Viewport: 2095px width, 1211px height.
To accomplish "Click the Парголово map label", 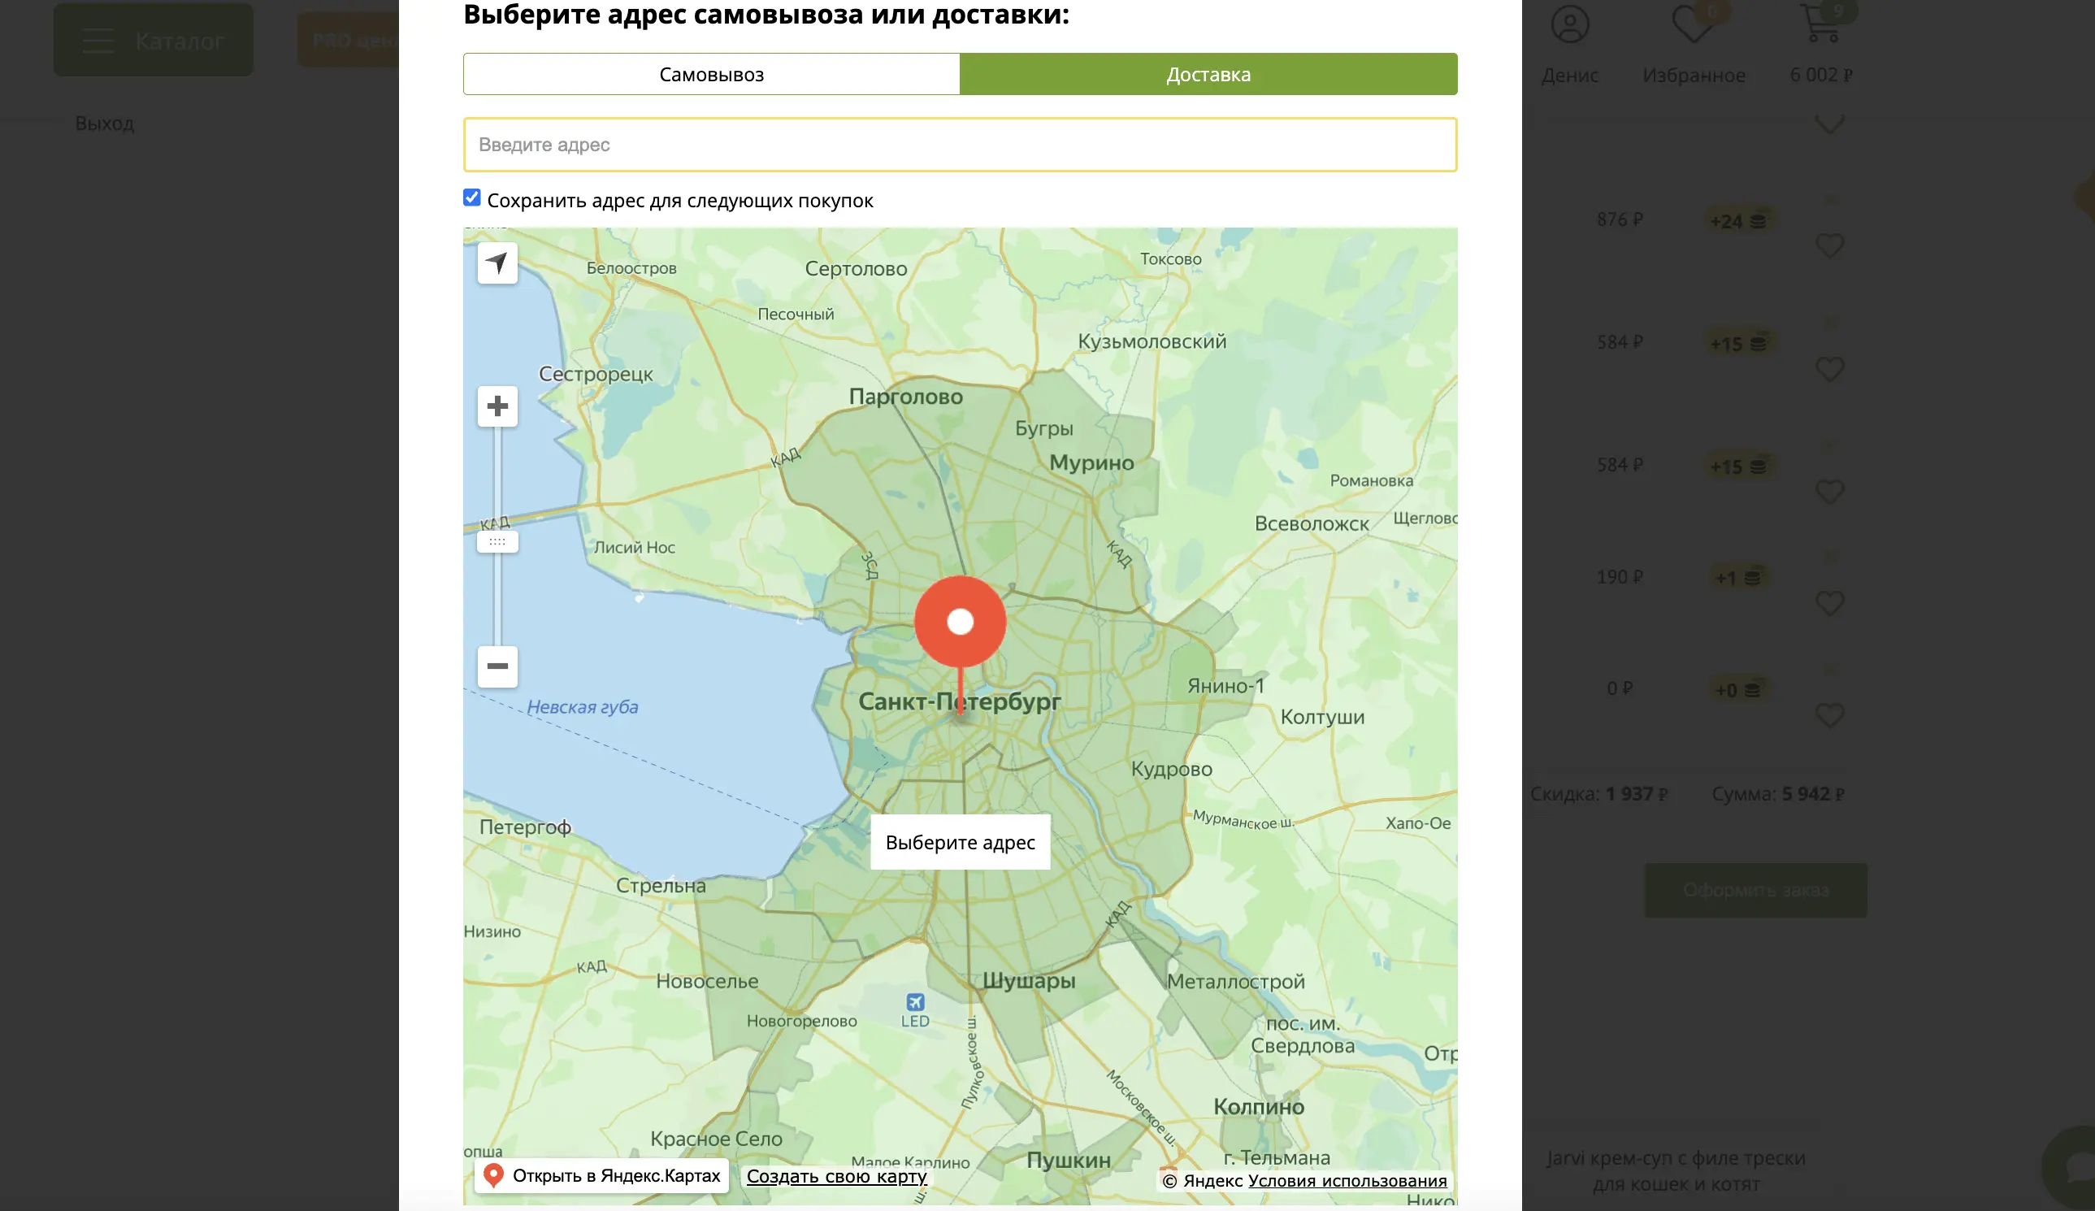I will 905,397.
